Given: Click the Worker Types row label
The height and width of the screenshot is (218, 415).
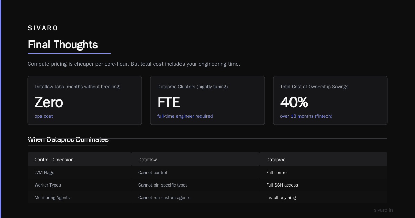Looking at the screenshot, I should [x=48, y=185].
